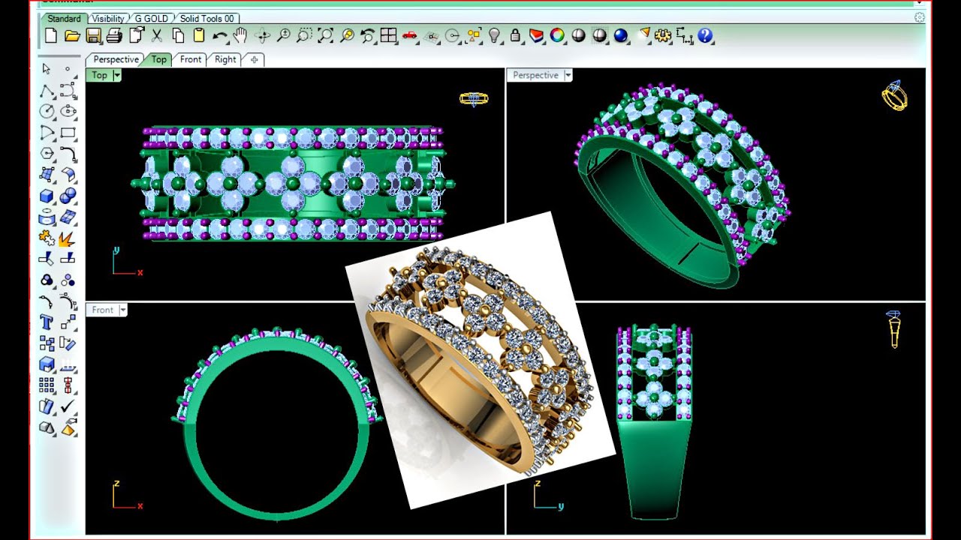Image resolution: width=961 pixels, height=540 pixels.
Task: Select the Text tool with letter T
Action: [47, 322]
